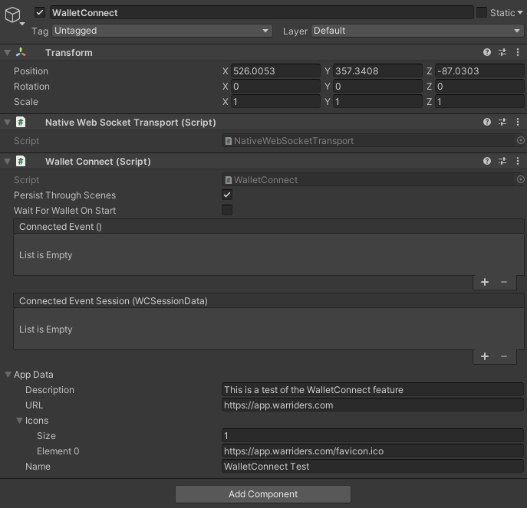Enable Wait For Wallet On Start
The width and height of the screenshot is (527, 508).
(227, 210)
